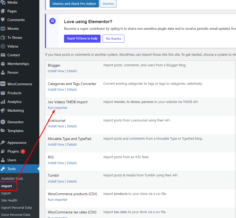The height and width of the screenshot is (218, 236).
Task: Click the Marketing megaphone icon
Action: pos(3,110)
